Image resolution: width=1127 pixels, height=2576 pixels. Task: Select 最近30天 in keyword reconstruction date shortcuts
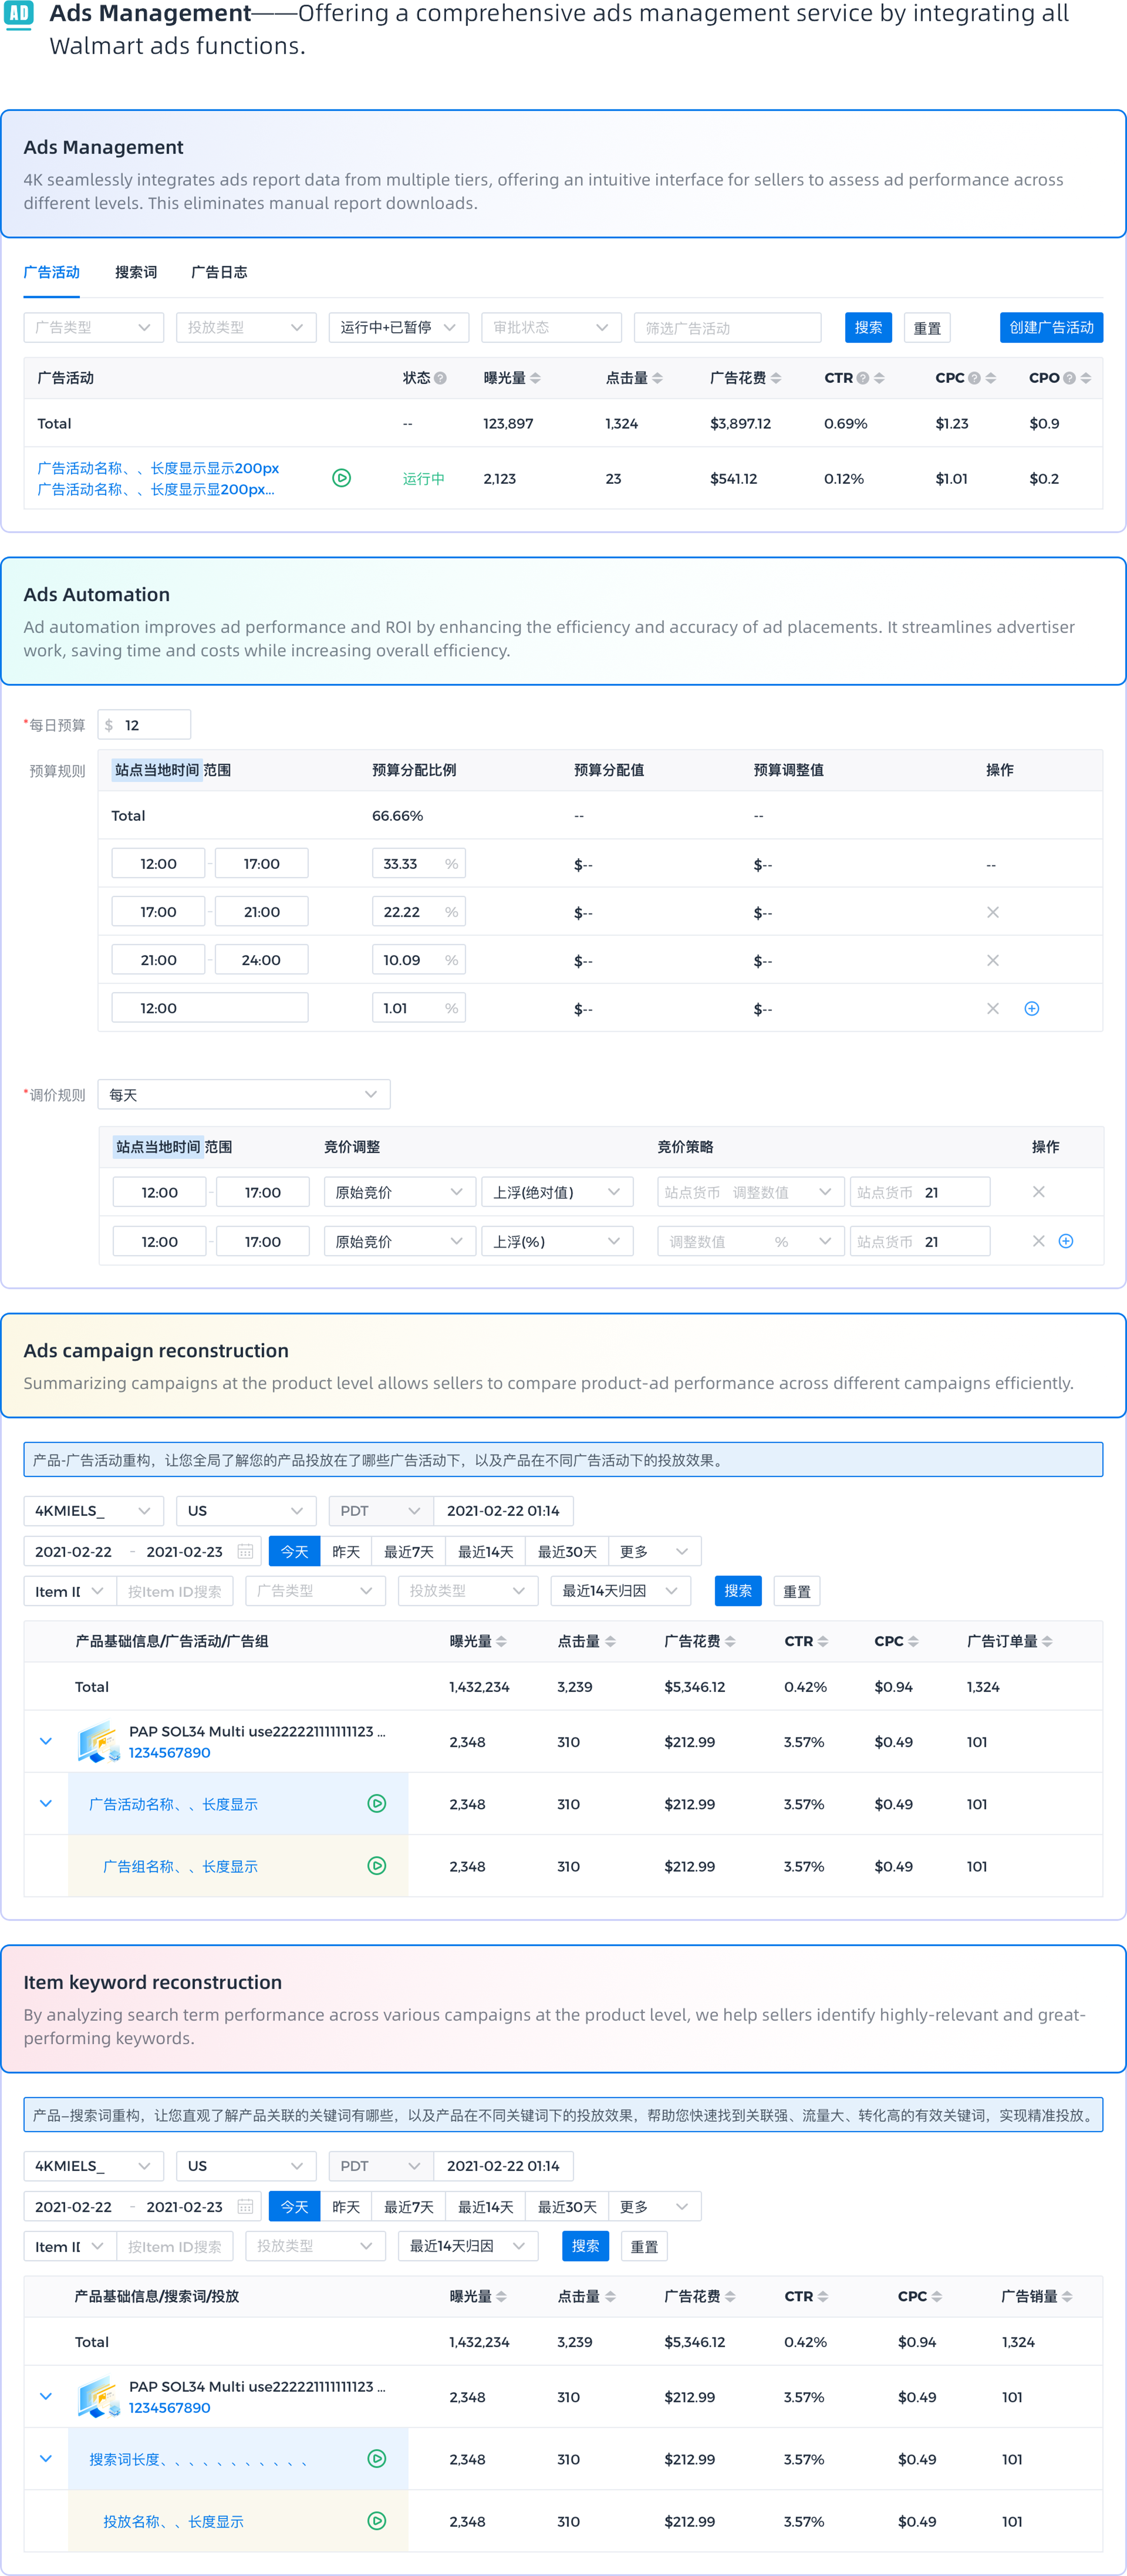[x=567, y=2206]
